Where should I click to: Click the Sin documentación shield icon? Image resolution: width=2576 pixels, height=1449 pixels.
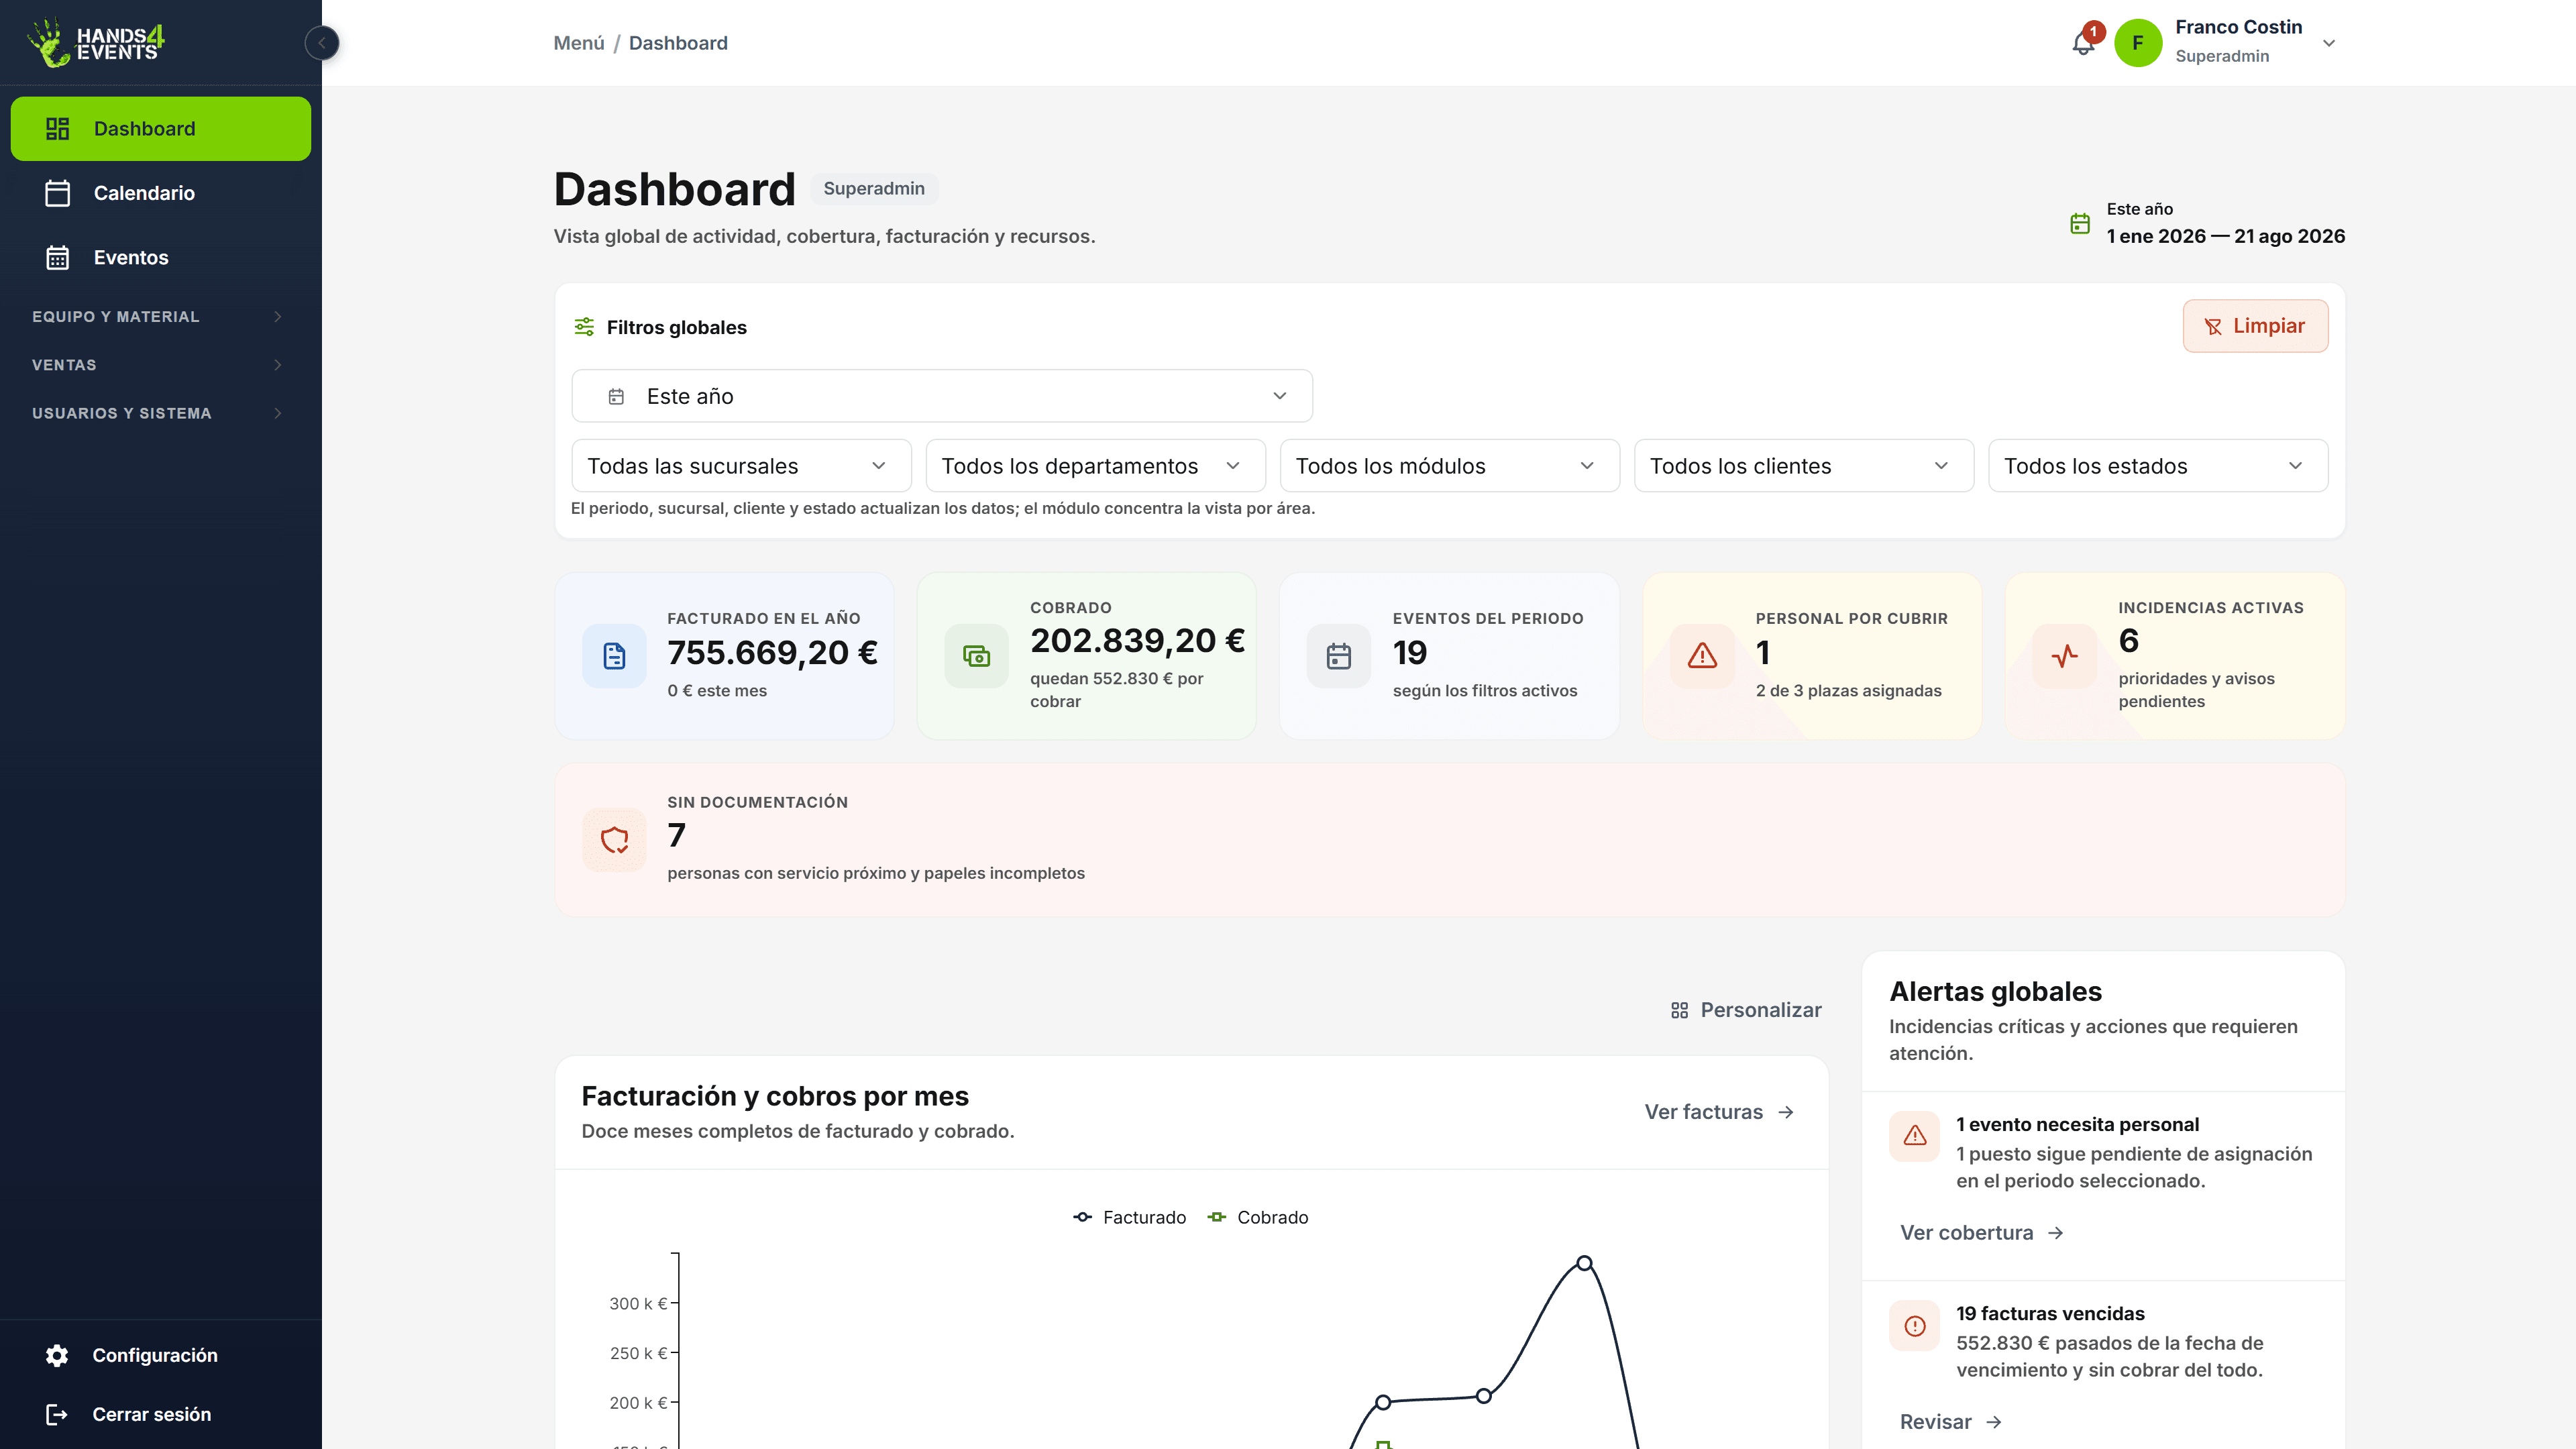click(x=615, y=840)
